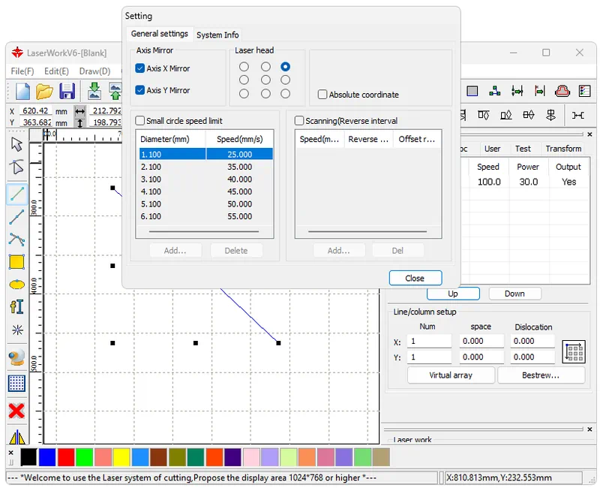Viewport: 600px width, 488px height.
Task: Click the align bottom icon
Action: pos(505,115)
